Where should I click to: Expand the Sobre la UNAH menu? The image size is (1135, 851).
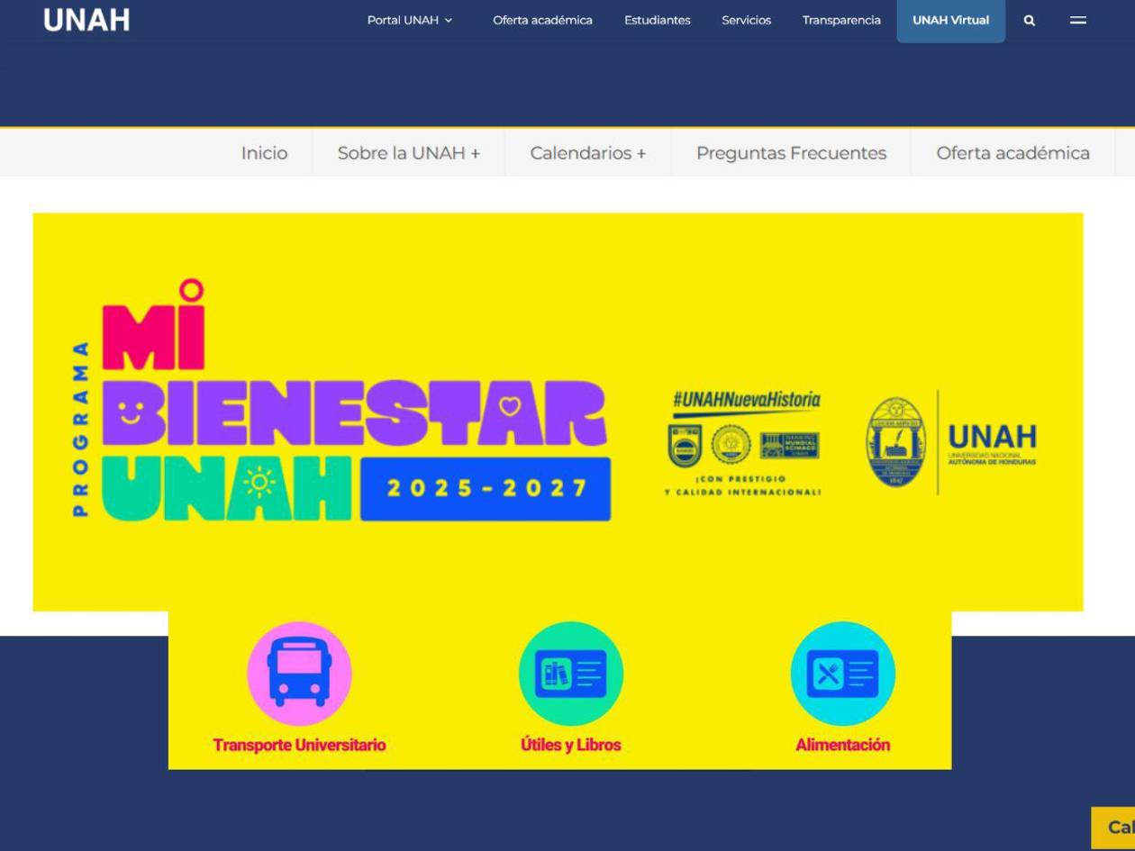coord(408,152)
